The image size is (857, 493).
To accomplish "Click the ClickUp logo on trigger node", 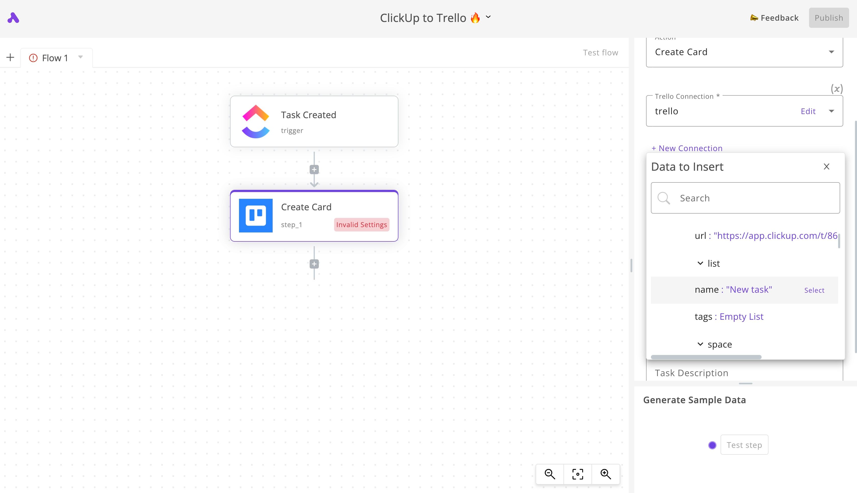I will pos(256,121).
